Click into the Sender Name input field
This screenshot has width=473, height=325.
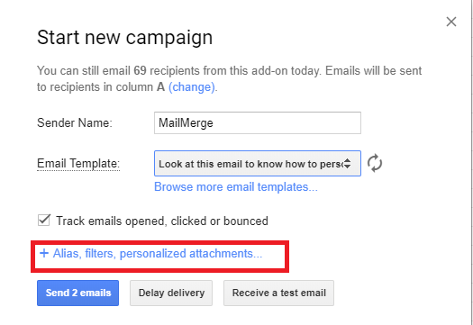pyautogui.click(x=258, y=122)
